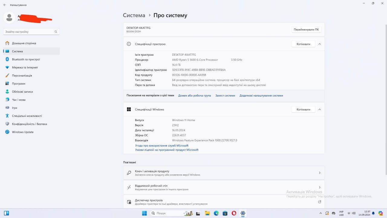This screenshot has height=218, width=387.
Task: Open widgets panel at taskbar left
Action: 6,213
